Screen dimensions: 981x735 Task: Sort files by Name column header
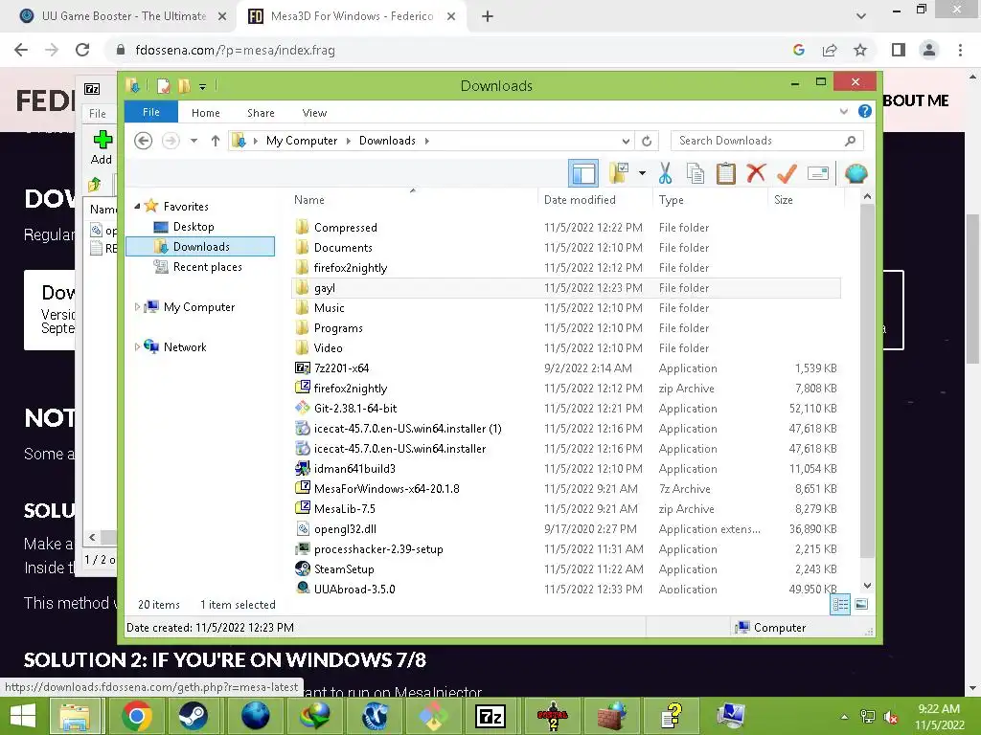pos(309,199)
